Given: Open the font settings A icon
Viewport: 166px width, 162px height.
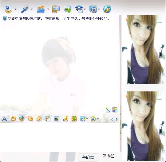Looking at the screenshot, I should [4, 119].
